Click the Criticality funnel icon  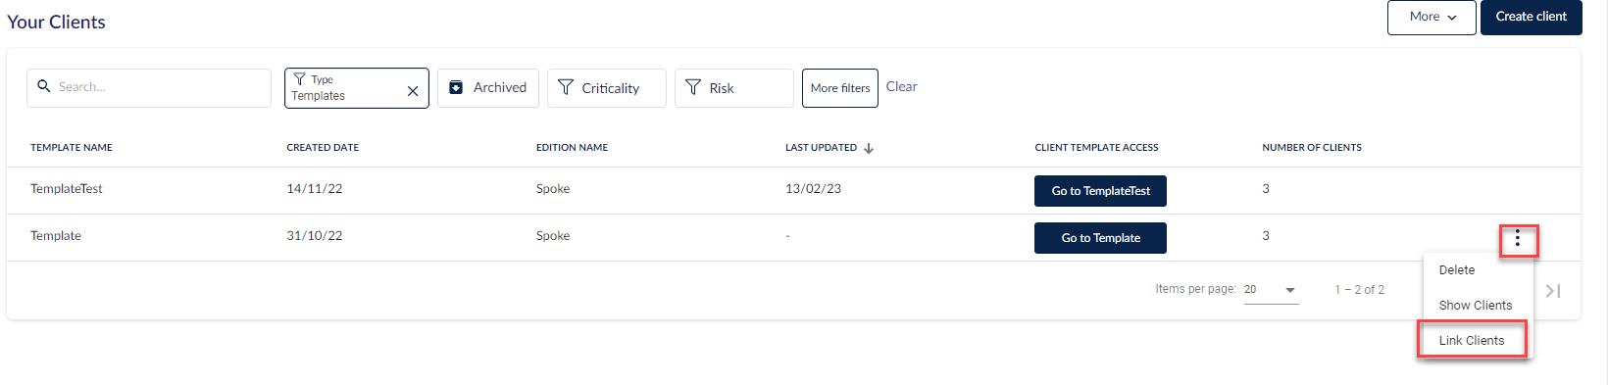(566, 87)
